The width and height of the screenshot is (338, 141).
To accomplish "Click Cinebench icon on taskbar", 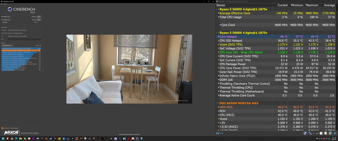I will [137, 138].
